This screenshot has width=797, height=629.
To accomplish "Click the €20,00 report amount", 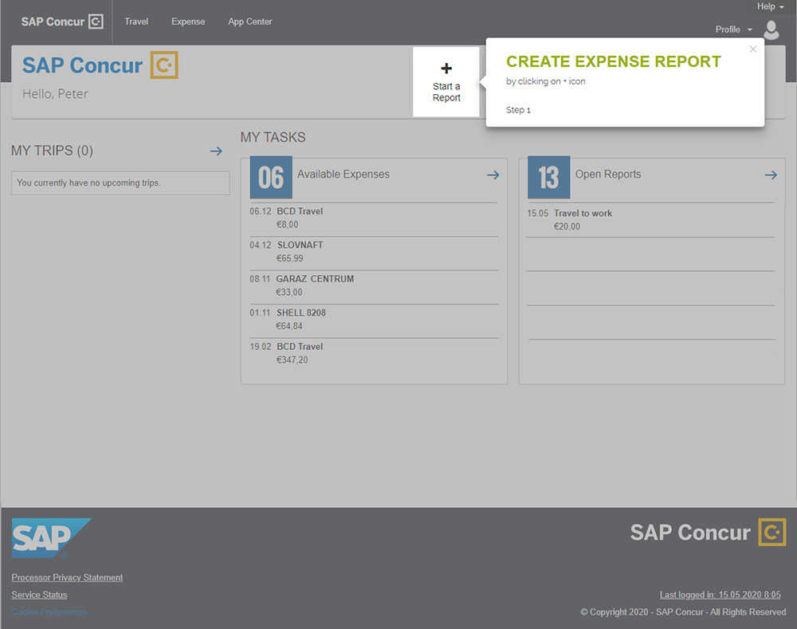I will coord(567,226).
